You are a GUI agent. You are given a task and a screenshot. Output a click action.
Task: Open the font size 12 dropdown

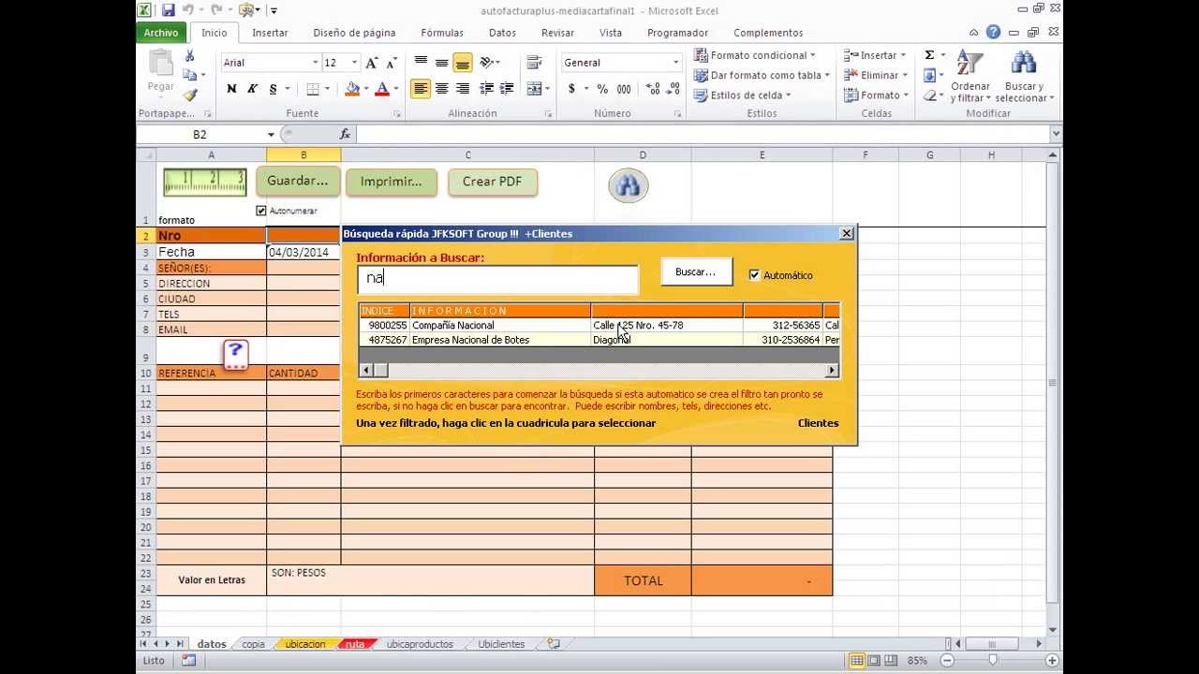pos(354,63)
